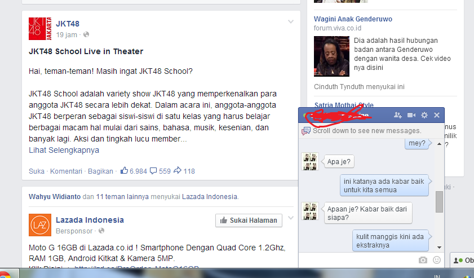Viewport: 474px width, 278px height.
Task: Open the 'Wagini Anak Genderuwo' ad link
Action: coord(353,19)
